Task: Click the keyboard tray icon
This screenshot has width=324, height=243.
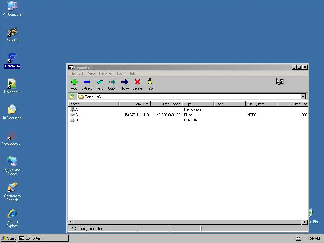Action: 298,239
